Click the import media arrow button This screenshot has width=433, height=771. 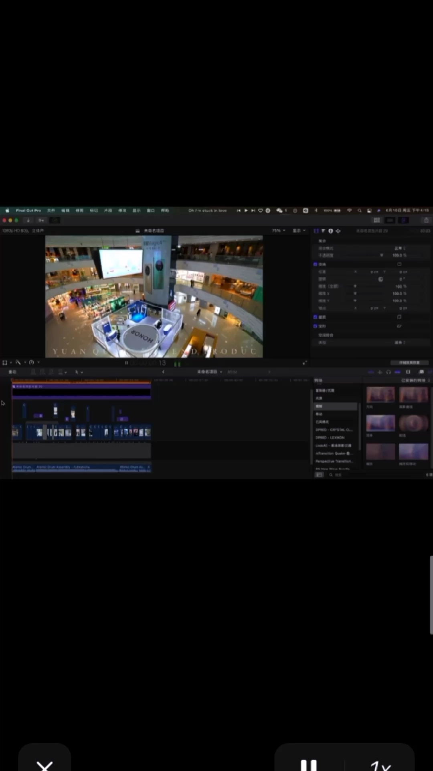(x=28, y=220)
